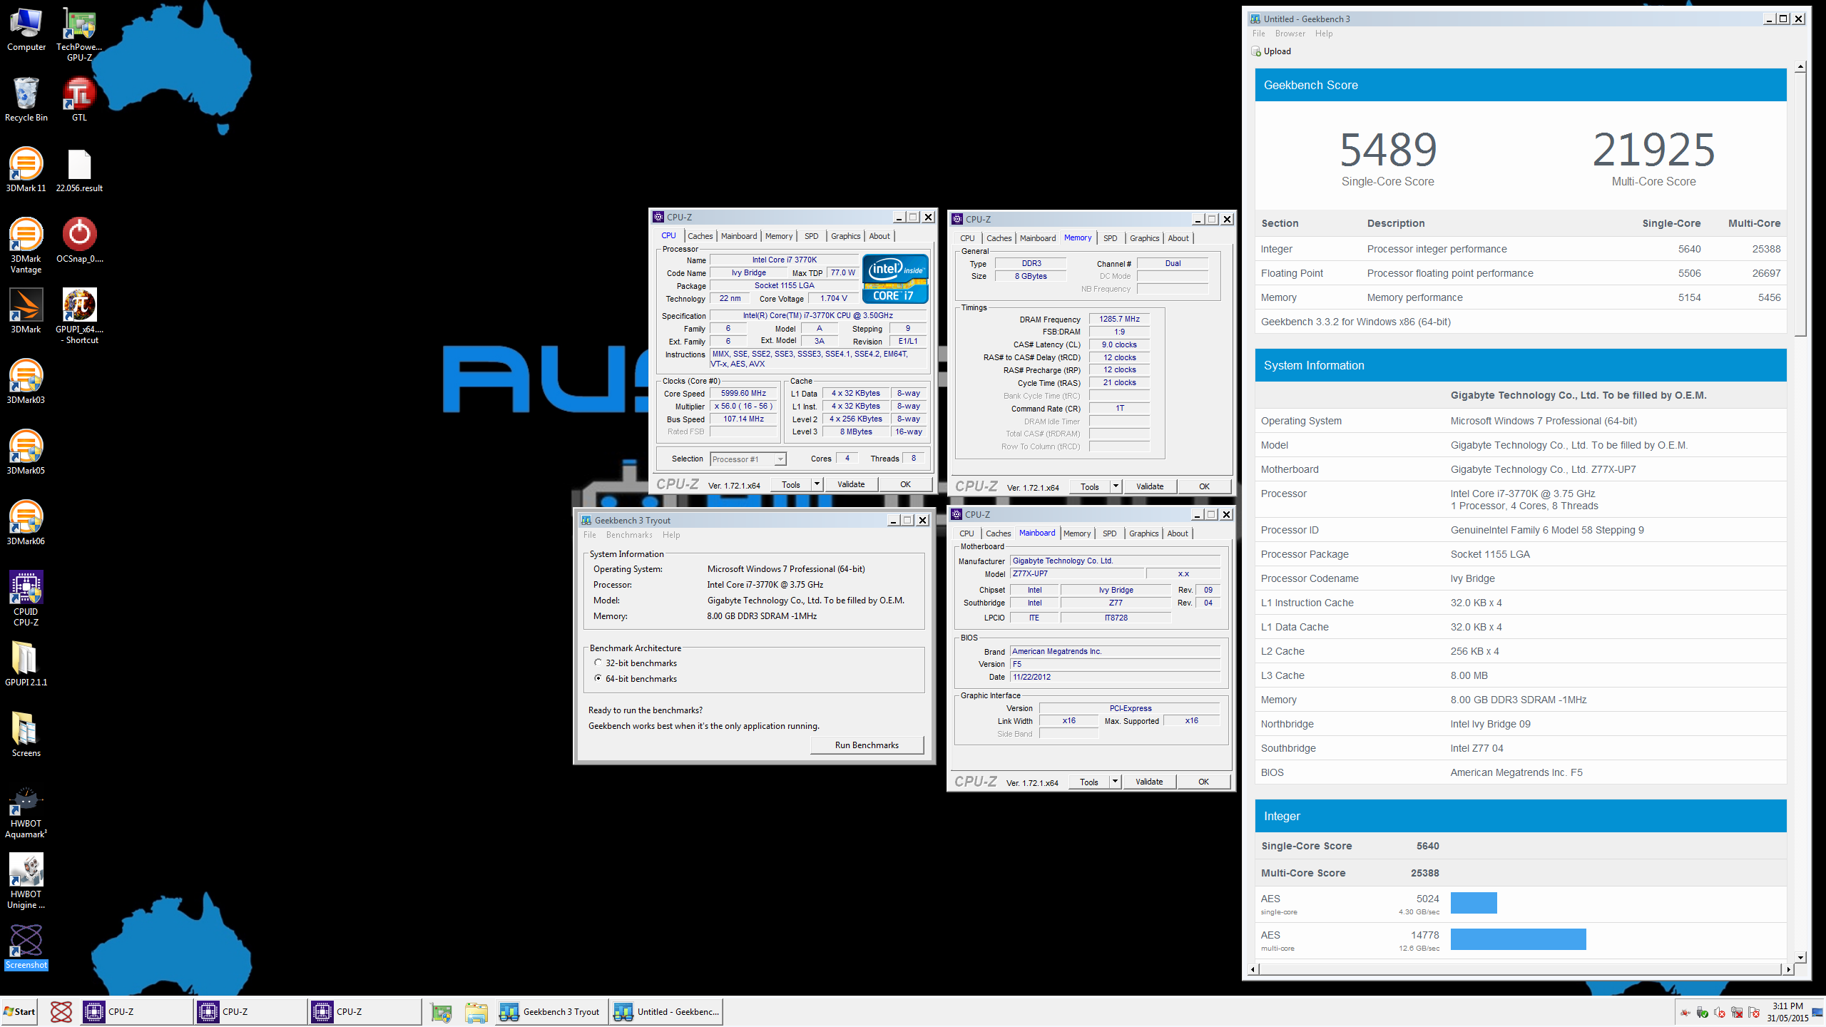Open the Windows Explorer taskbar folder icon

(x=476, y=1011)
